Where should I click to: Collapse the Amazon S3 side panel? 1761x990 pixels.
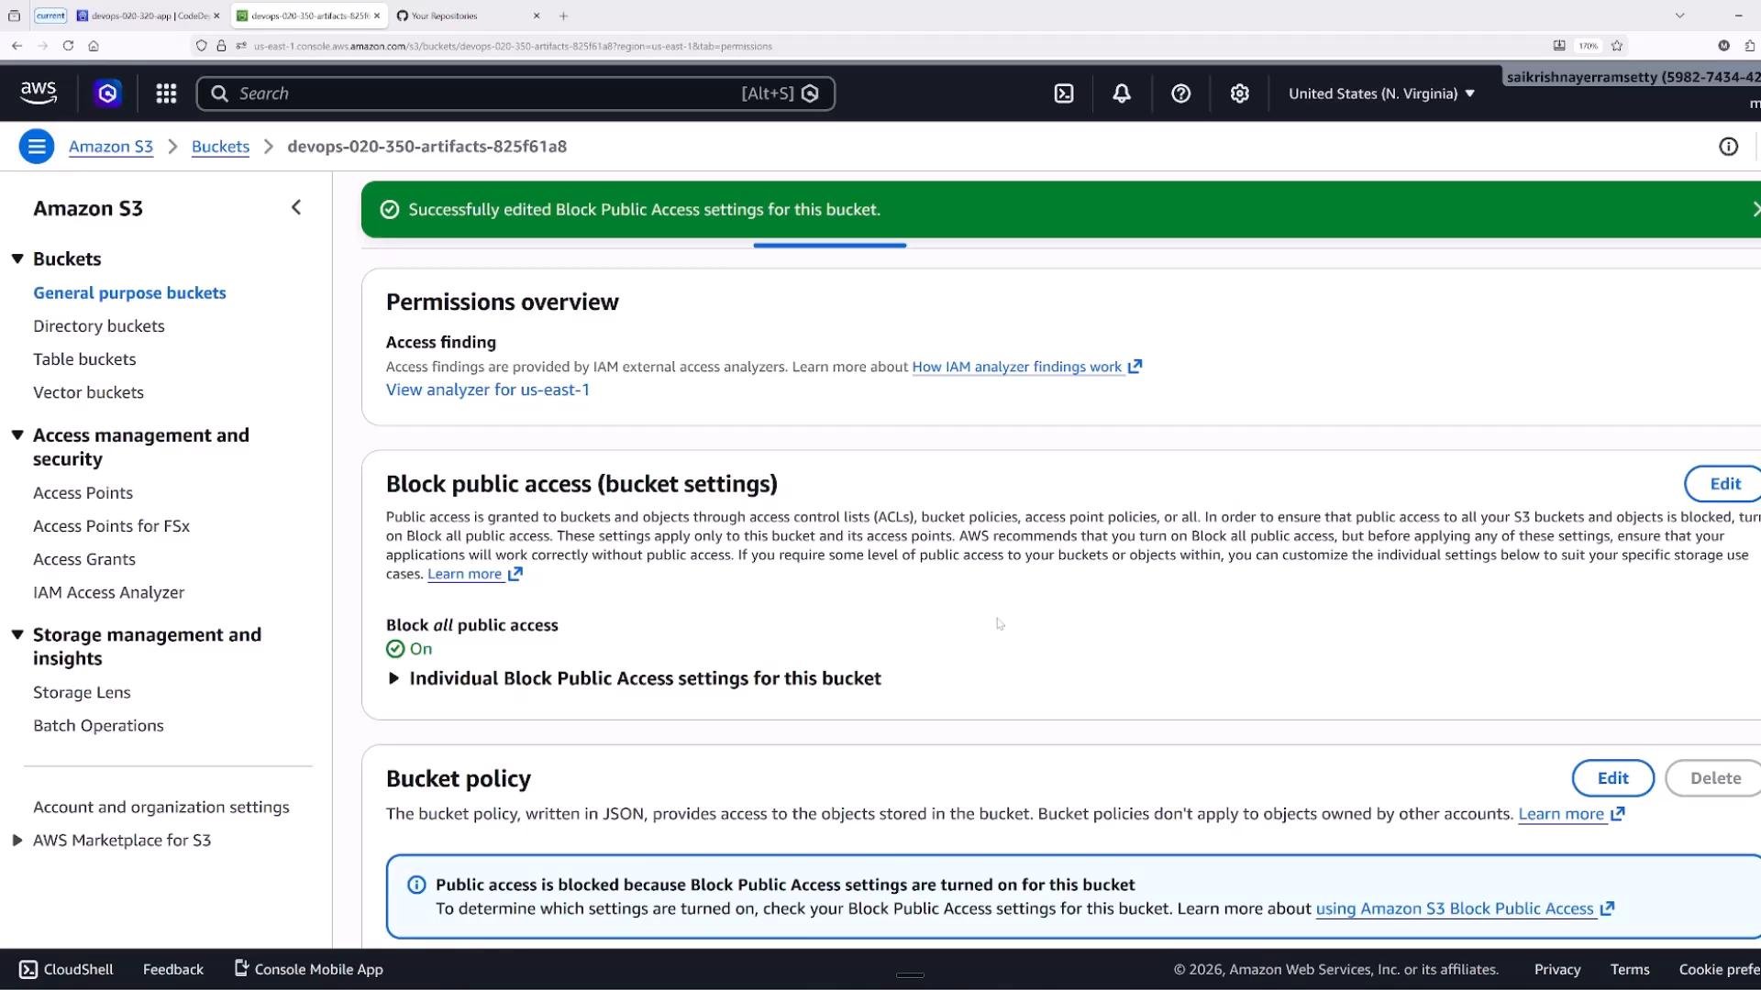tap(296, 208)
